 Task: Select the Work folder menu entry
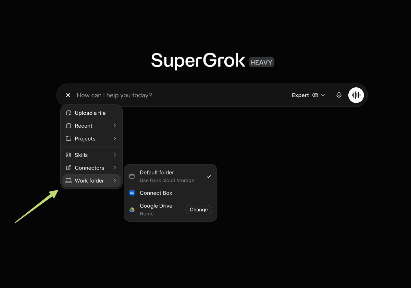[x=91, y=180]
